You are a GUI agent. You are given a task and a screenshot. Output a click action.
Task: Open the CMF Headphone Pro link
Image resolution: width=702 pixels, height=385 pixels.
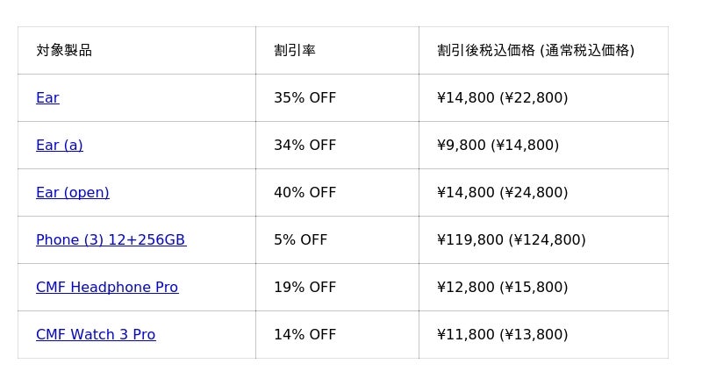(107, 288)
